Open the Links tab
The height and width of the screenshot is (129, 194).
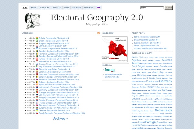tap(66, 8)
